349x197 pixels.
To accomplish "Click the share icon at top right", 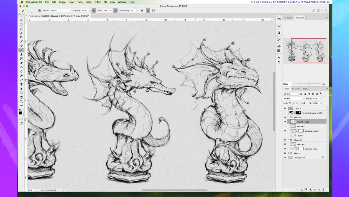I will [x=326, y=10].
